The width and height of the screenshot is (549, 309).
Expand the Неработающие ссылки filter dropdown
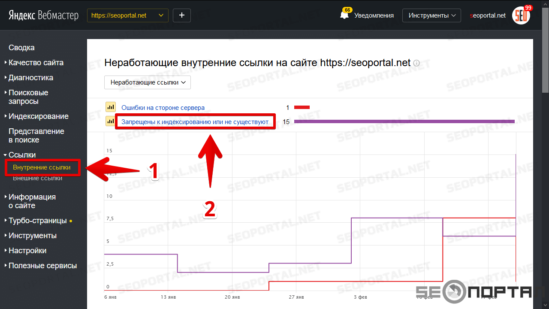click(x=148, y=82)
